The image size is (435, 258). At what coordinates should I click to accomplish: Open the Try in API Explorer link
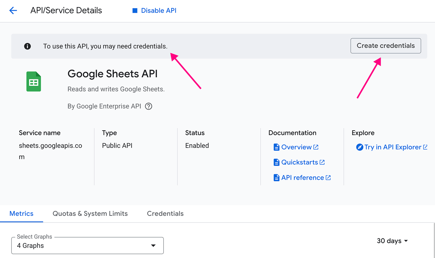coord(393,147)
